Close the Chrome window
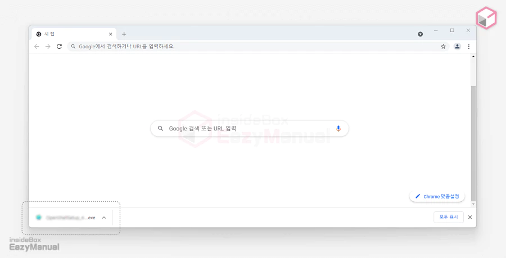 (x=468, y=30)
